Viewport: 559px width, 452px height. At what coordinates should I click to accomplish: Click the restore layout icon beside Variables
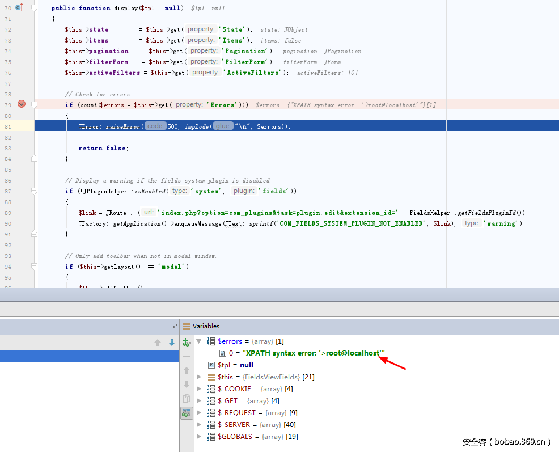coord(174,327)
